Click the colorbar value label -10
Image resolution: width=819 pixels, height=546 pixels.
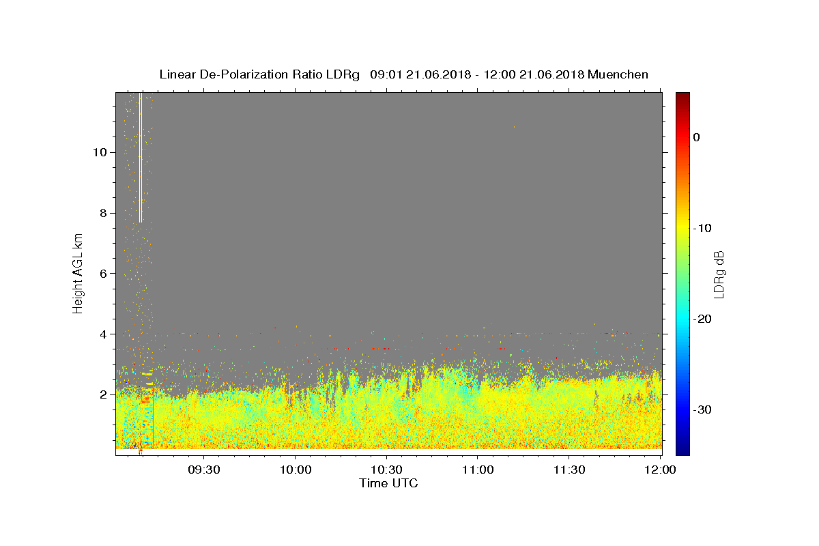coord(702,228)
